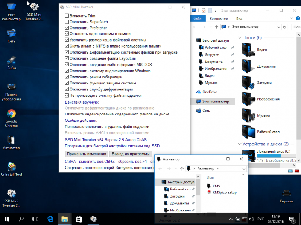Select the Корзина recycle bin icon
This screenshot has width=301, height=225.
tap(286, 196)
